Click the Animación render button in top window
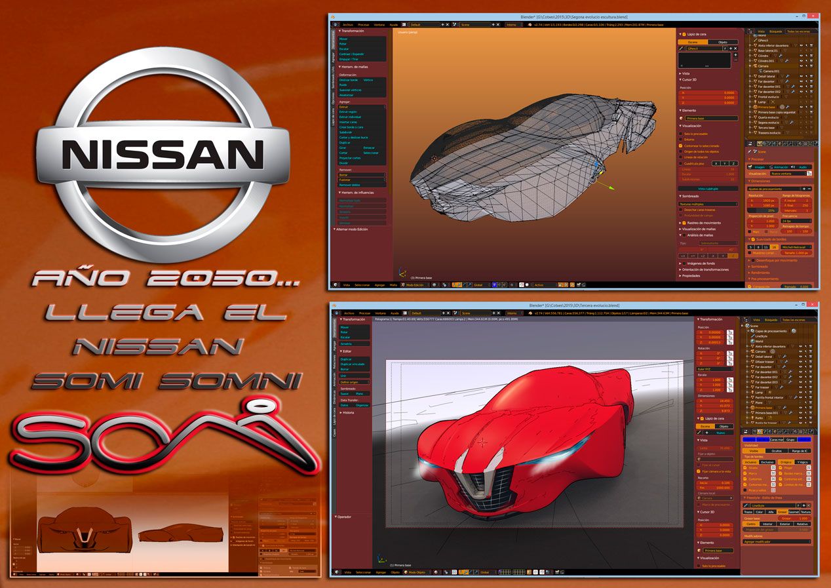The height and width of the screenshot is (588, 831). 781,167
